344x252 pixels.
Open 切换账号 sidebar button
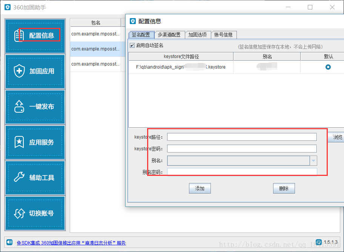[x=35, y=213]
